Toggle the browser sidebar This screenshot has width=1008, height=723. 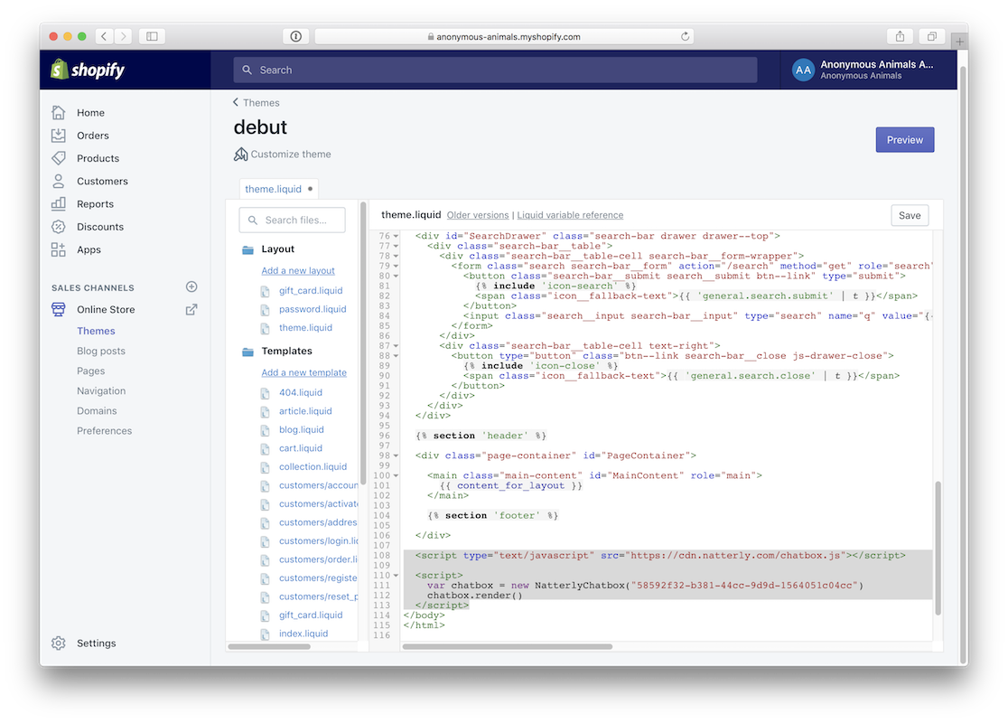[x=153, y=36]
